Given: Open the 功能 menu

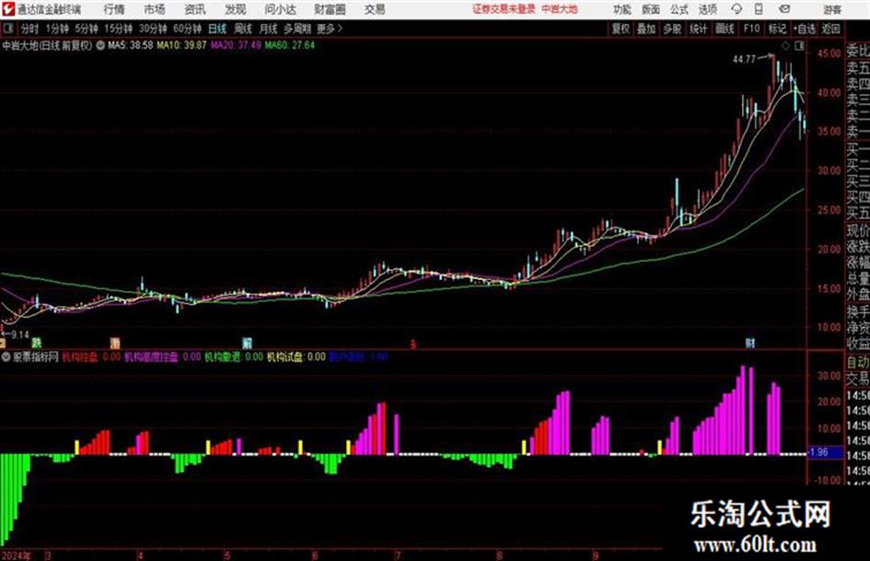Looking at the screenshot, I should pos(622,9).
